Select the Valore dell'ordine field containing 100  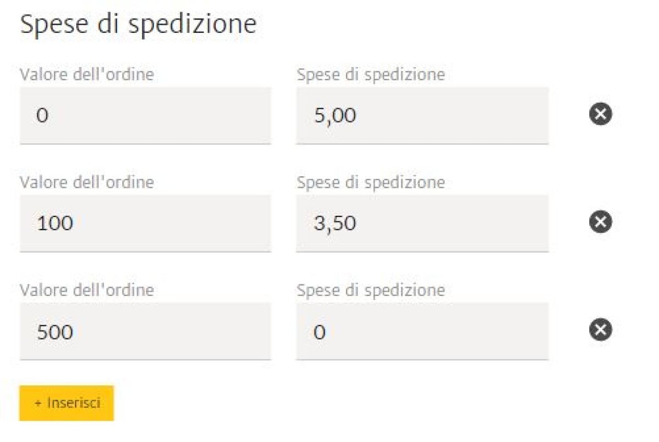pos(146,223)
